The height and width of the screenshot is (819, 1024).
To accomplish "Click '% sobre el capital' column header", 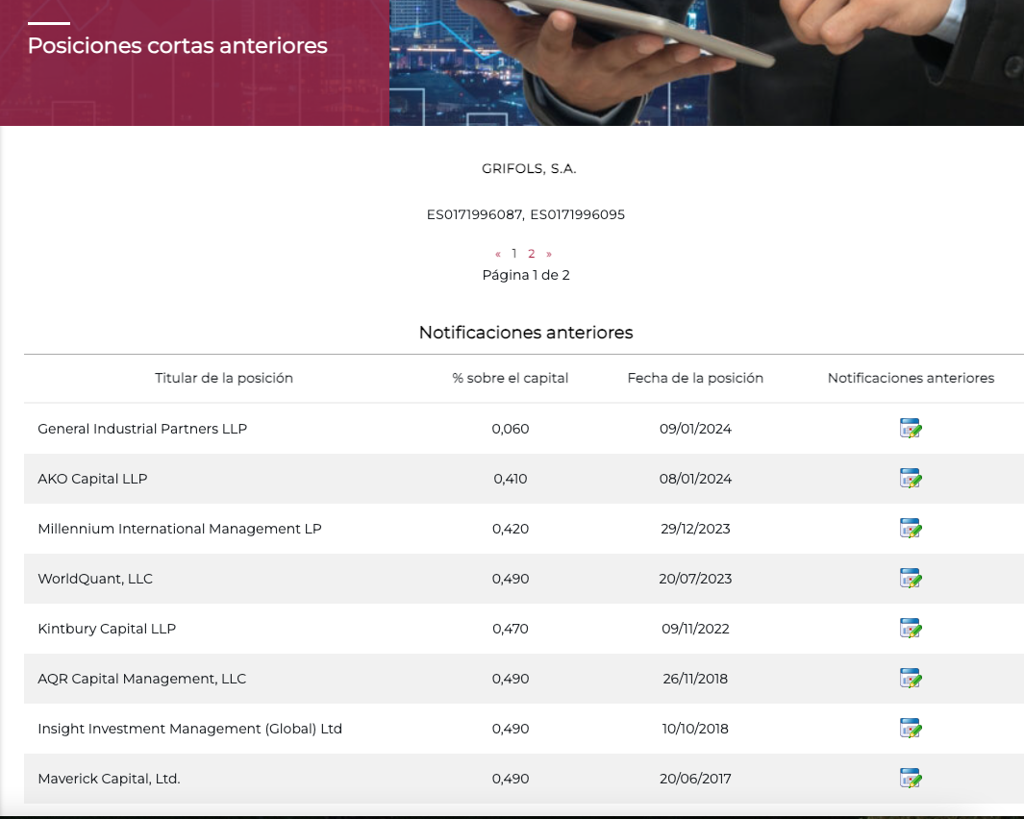I will point(510,378).
